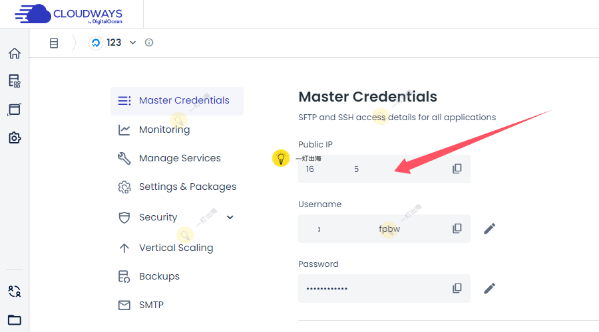The width and height of the screenshot is (599, 332).
Task: Open the folder projects icon in sidebar
Action: point(14,319)
